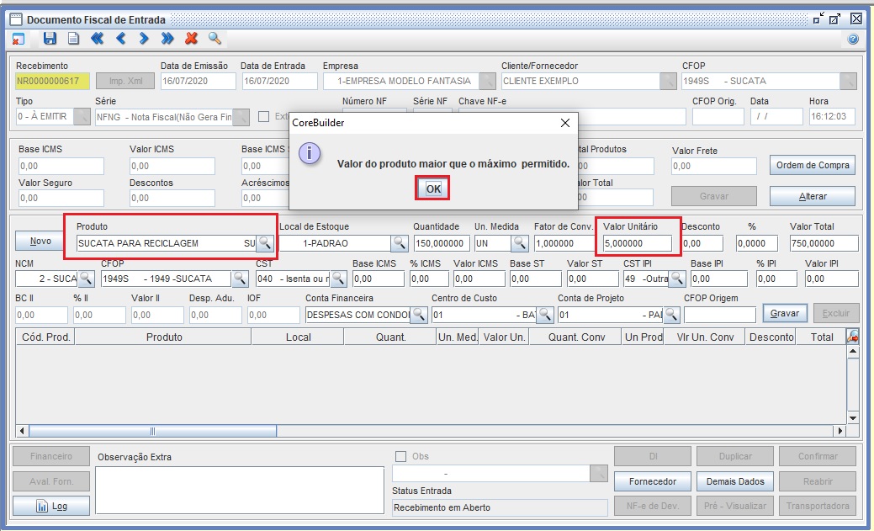Image resolution: width=874 pixels, height=531 pixels.
Task: Click Gravar next to the Excluir button
Action: point(784,314)
